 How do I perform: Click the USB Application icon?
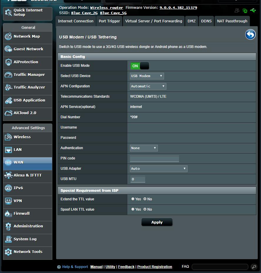(x=8, y=100)
